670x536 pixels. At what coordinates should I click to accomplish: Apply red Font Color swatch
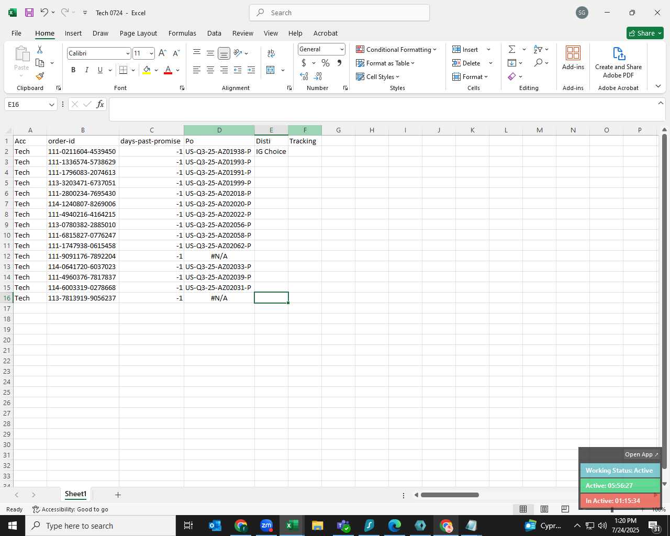tap(168, 70)
